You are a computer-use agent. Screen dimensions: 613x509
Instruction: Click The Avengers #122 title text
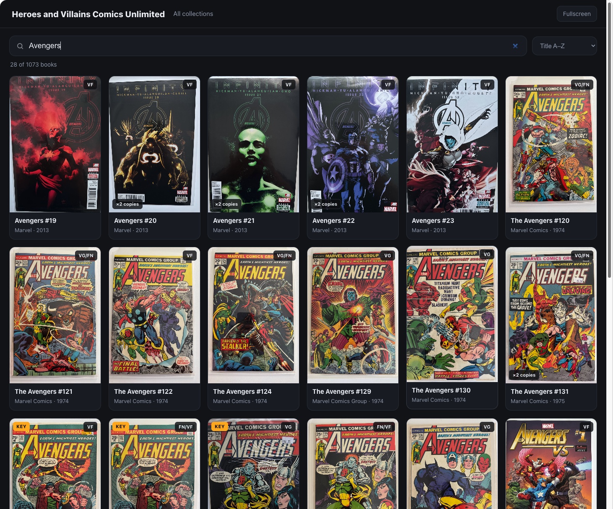click(143, 392)
